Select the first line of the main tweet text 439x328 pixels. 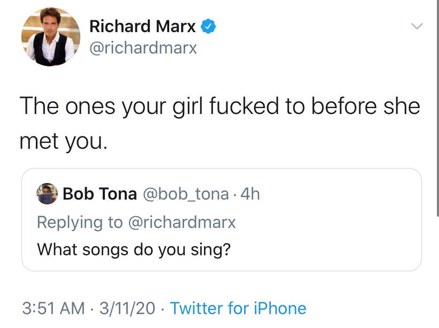(219, 106)
